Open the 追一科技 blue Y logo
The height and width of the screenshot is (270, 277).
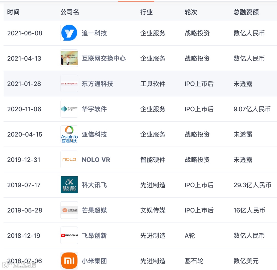pyautogui.click(x=69, y=33)
